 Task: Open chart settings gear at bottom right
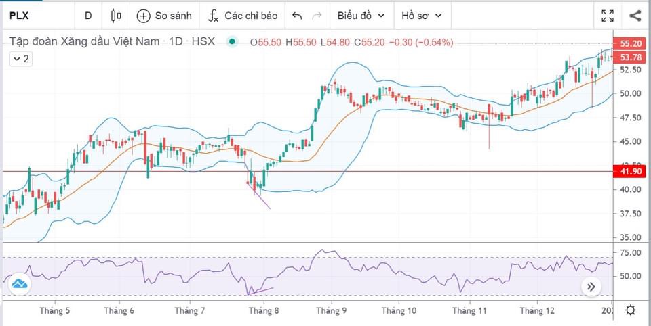pyautogui.click(x=630, y=310)
